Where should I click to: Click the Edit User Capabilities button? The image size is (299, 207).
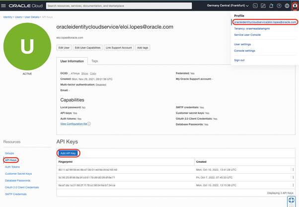[88, 48]
